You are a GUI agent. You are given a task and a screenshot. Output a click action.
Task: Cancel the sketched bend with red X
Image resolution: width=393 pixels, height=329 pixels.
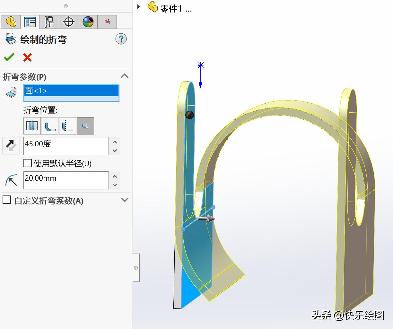28,57
